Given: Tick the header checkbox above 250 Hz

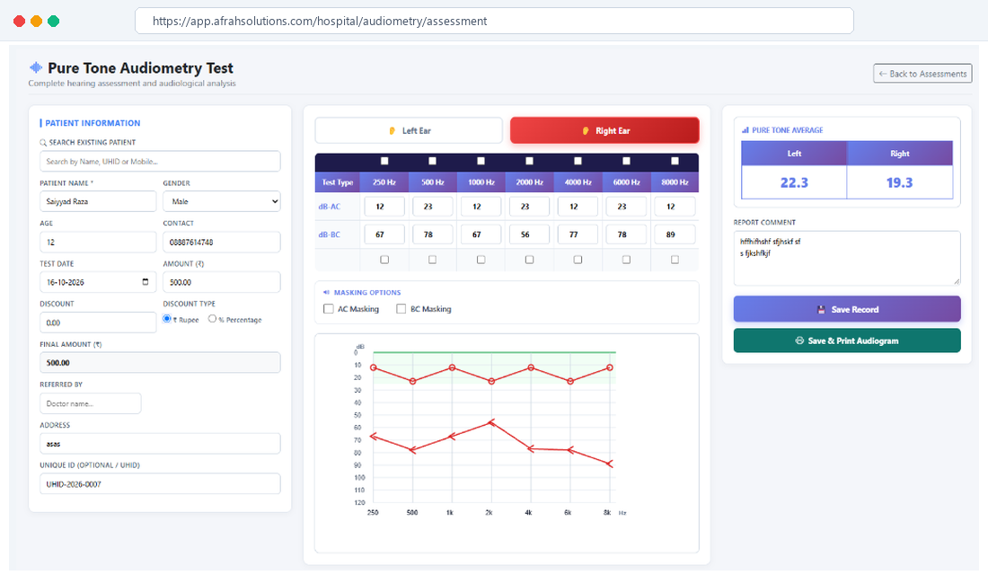Looking at the screenshot, I should click(384, 161).
